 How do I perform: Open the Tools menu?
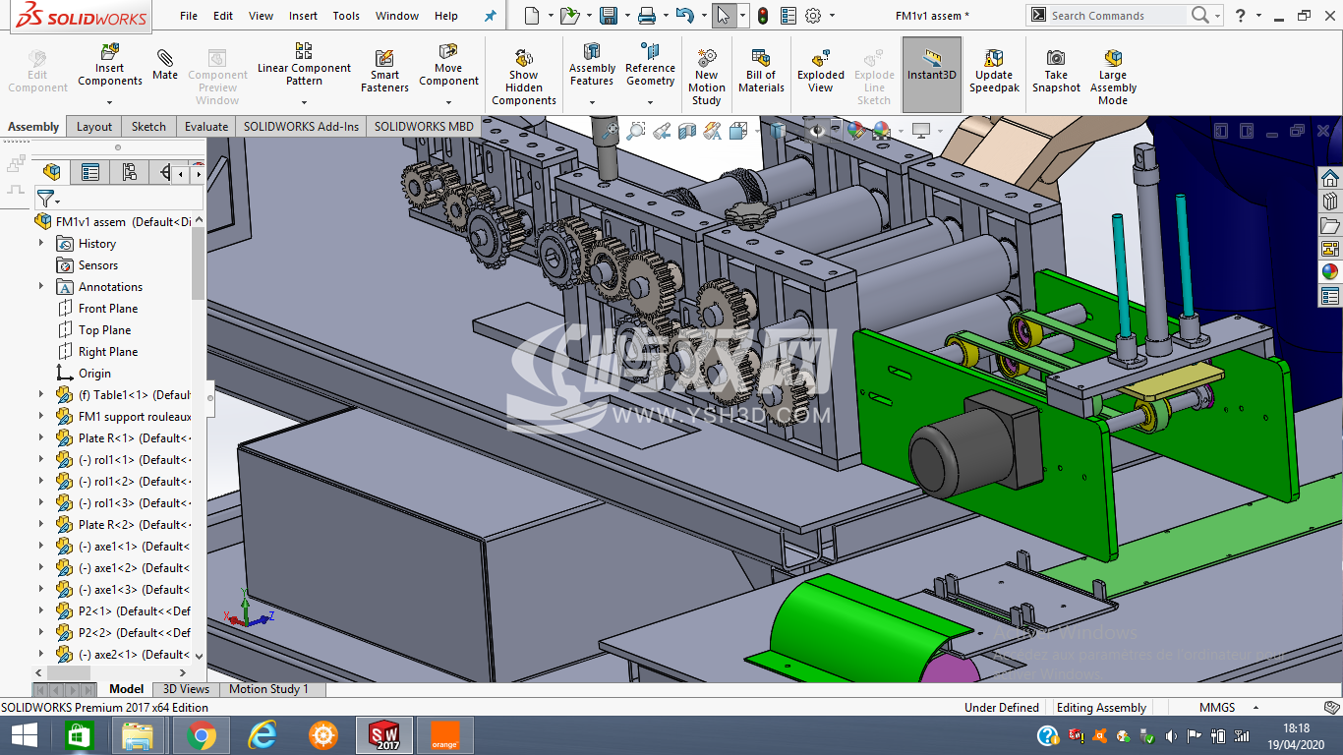[x=346, y=16]
